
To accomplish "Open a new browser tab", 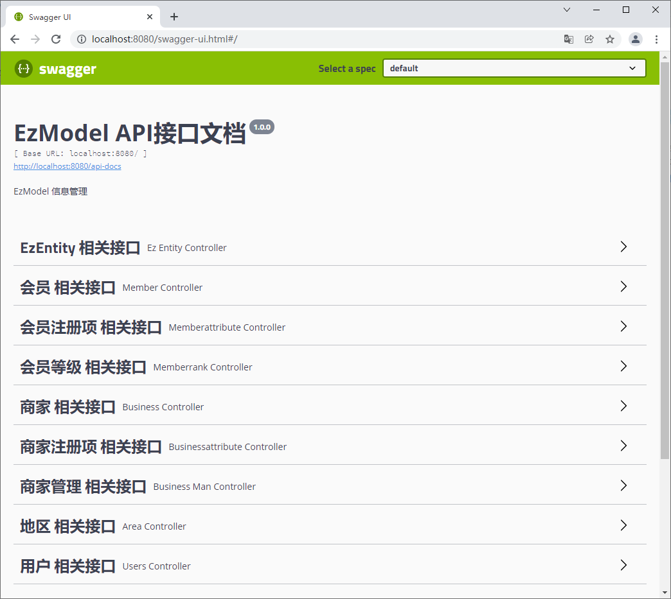I will (x=174, y=17).
